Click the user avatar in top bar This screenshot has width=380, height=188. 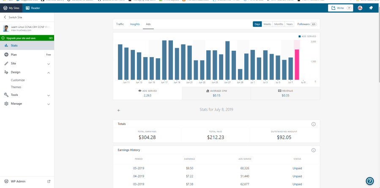[x=360, y=8]
